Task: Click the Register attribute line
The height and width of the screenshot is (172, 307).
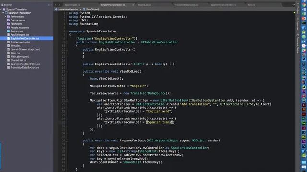Action: coord(106,39)
